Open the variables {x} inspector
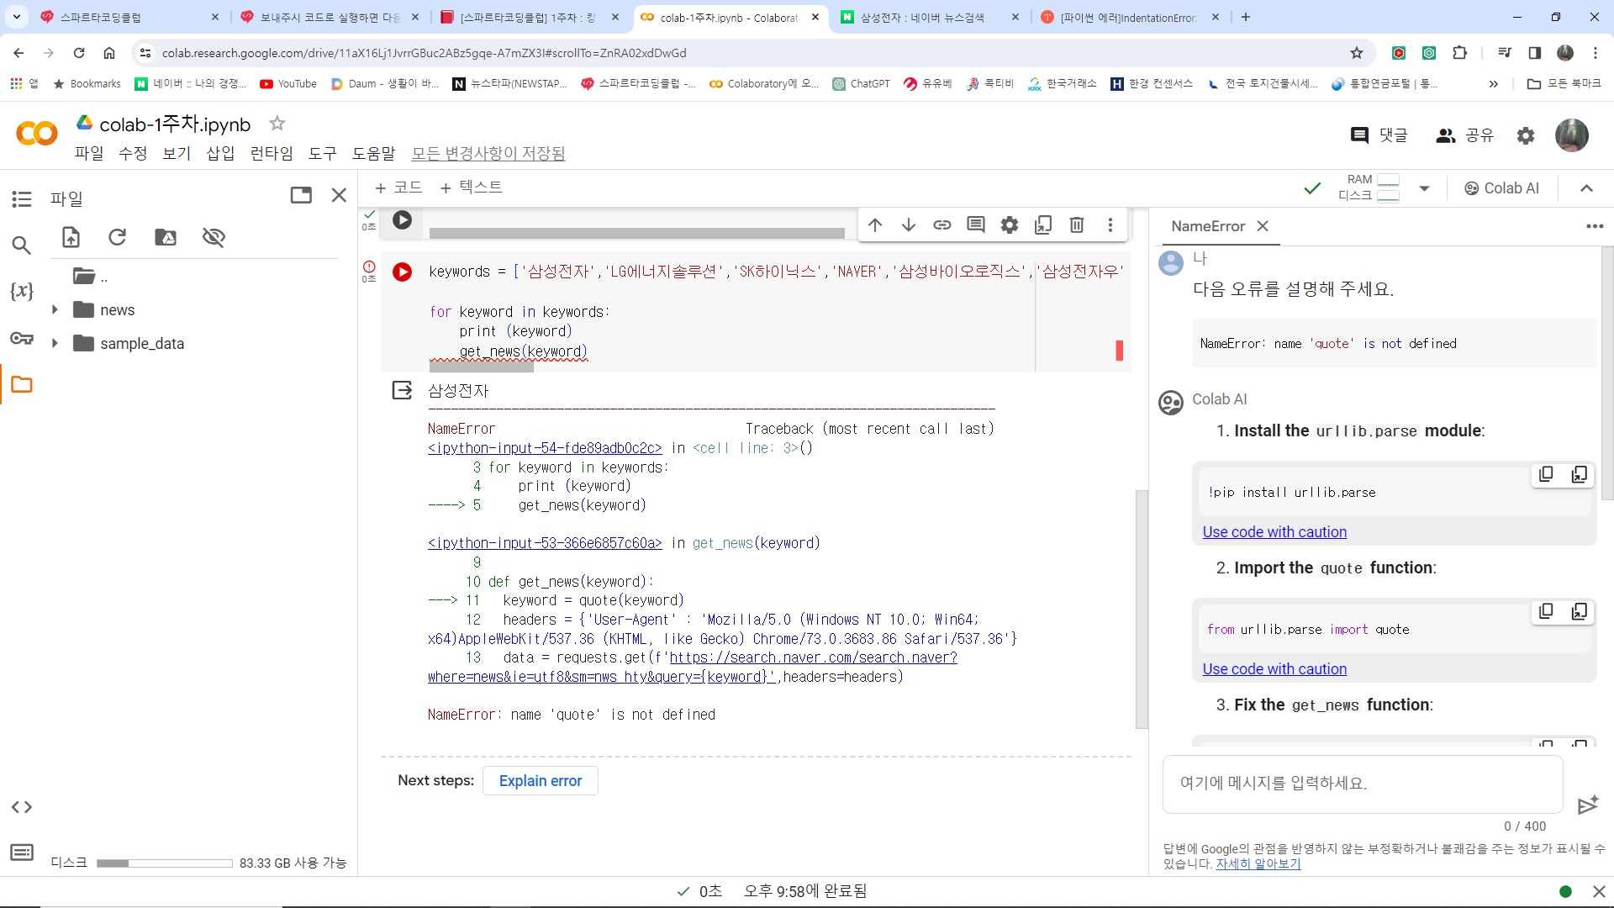1614x908 pixels. coord(22,291)
